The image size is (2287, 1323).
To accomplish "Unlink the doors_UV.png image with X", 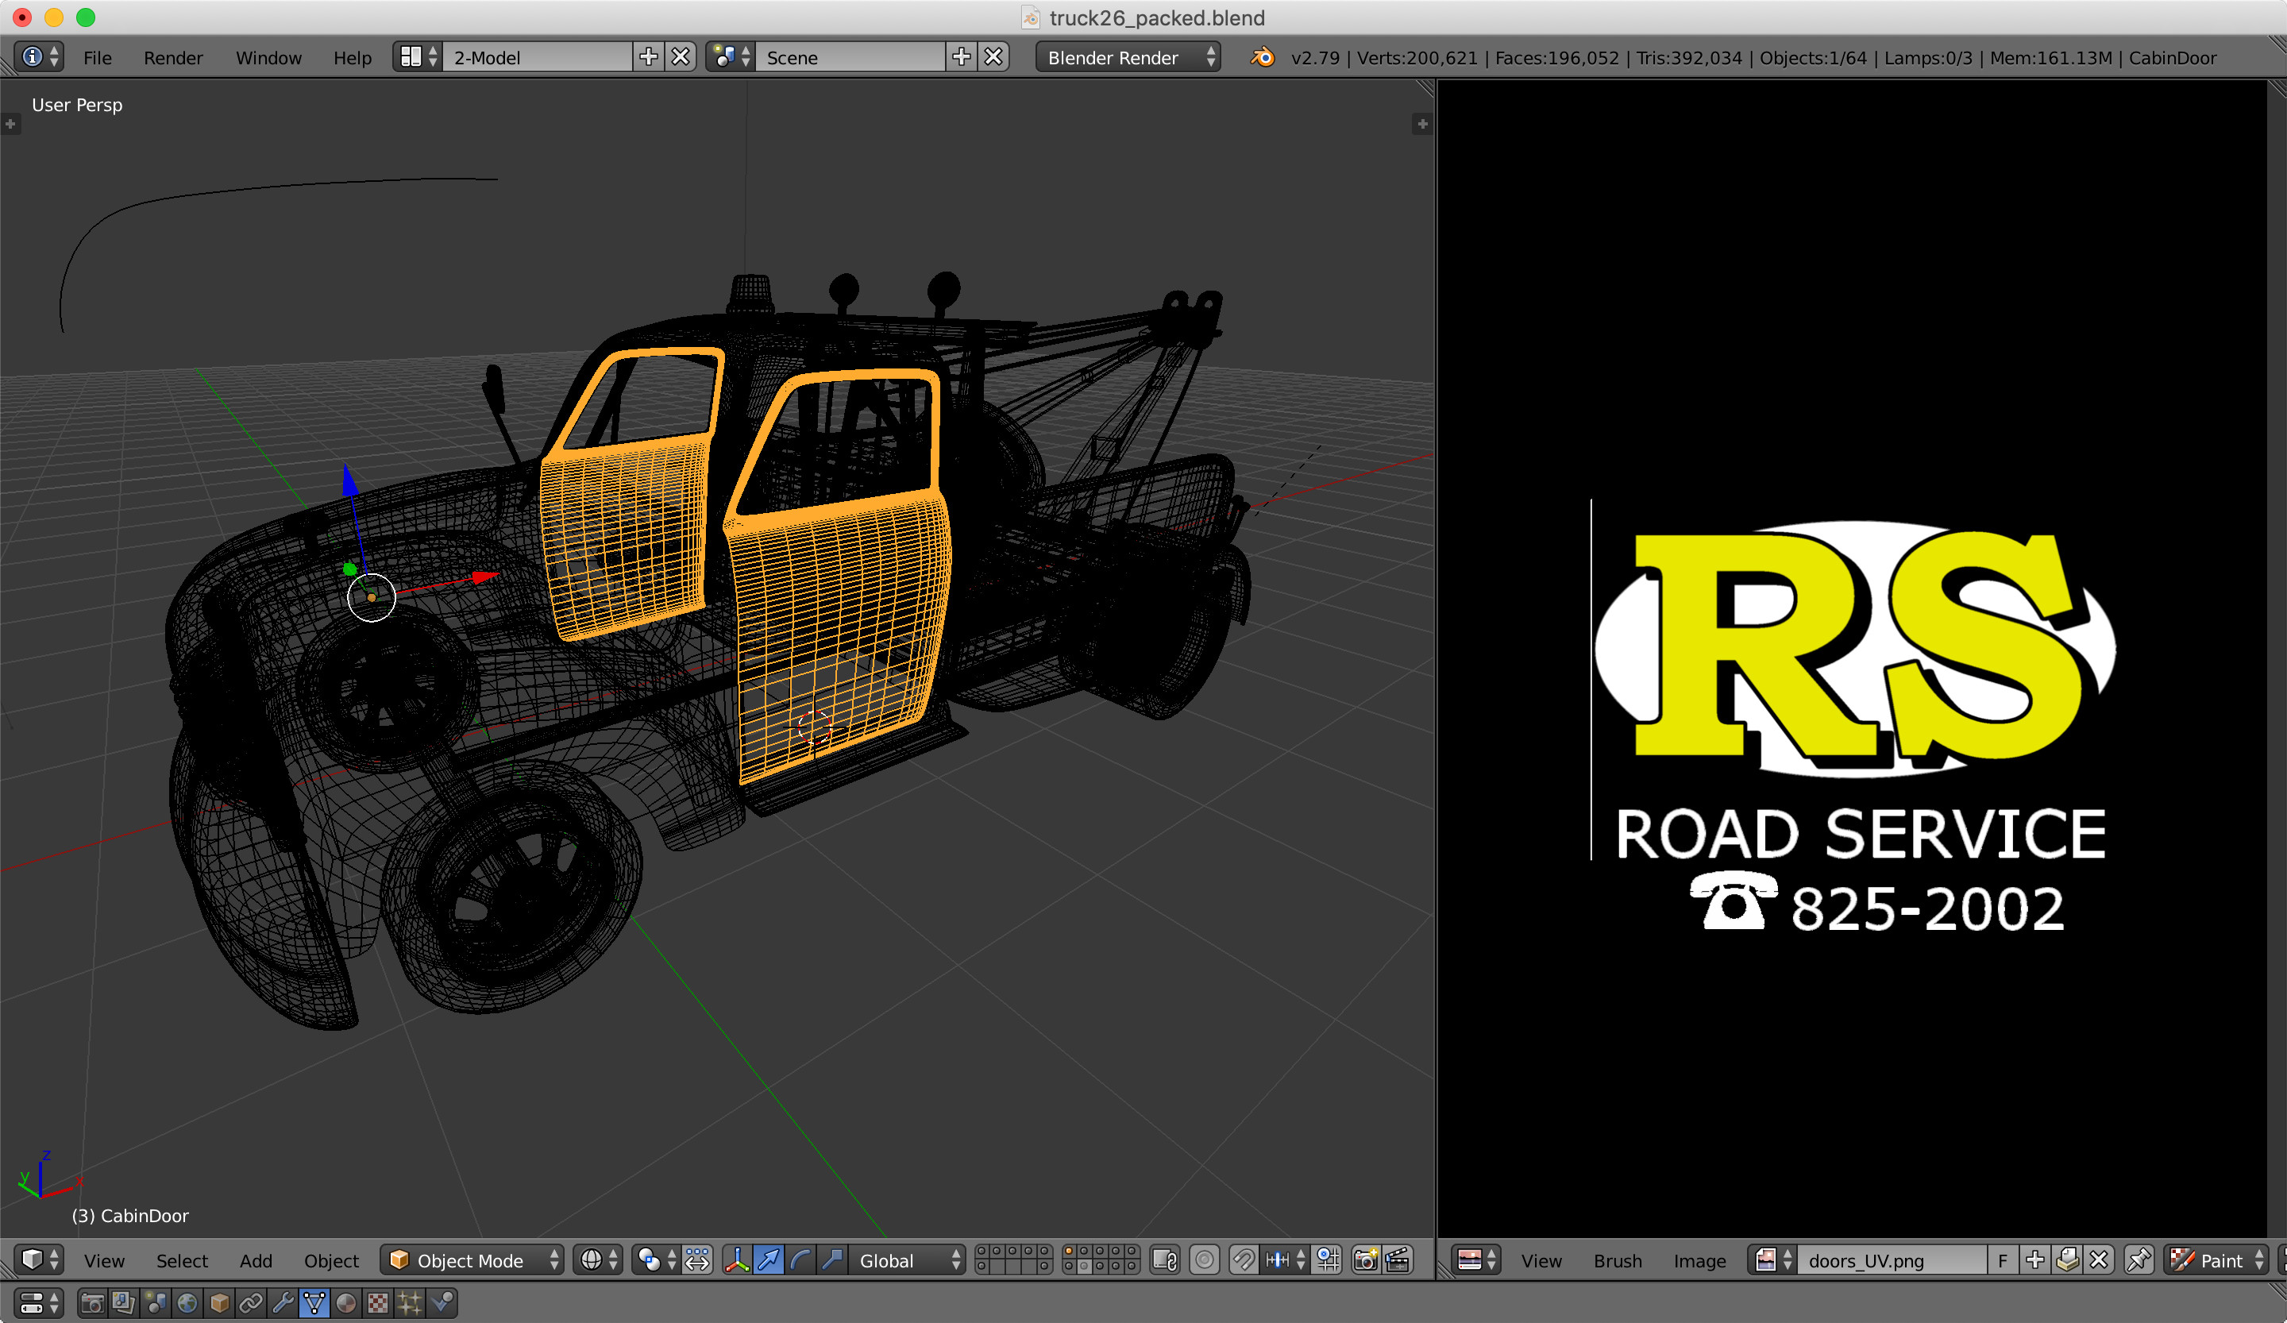I will (2098, 1260).
